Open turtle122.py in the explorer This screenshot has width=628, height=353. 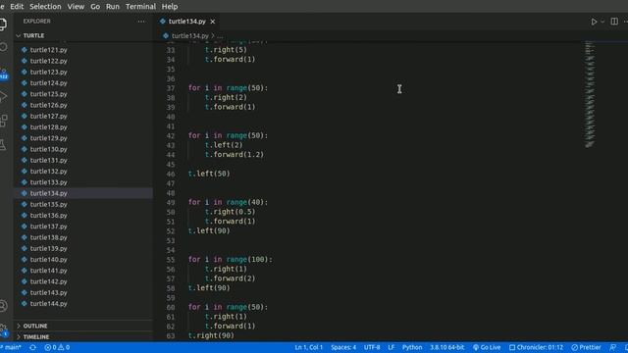[83, 61]
